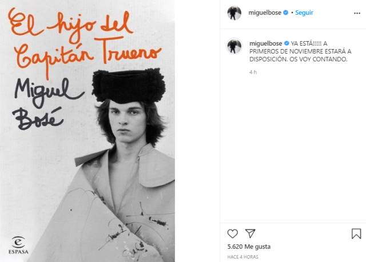Share the post via paper plane icon
Viewport: 366px width, 262px height.
[x=250, y=233]
